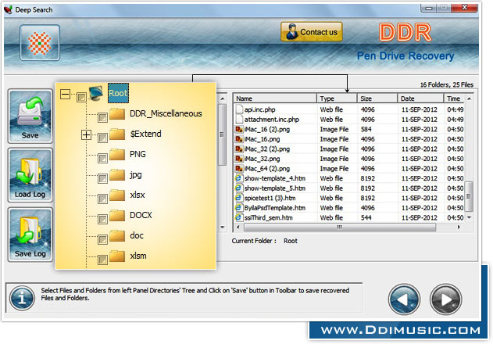The width and height of the screenshot is (493, 344).
Task: Click the api.inc.php file icon
Action: [x=239, y=109]
